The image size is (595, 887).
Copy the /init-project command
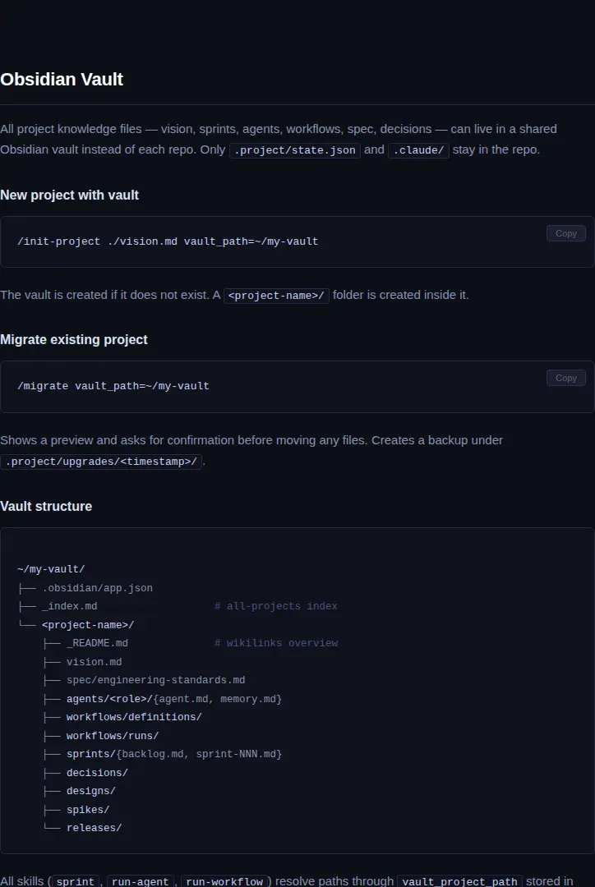click(565, 233)
